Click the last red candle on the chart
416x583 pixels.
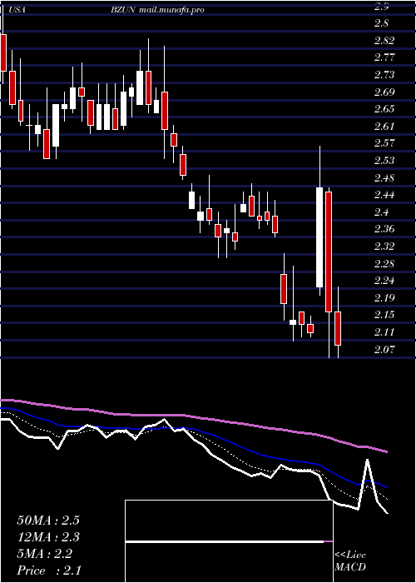tap(338, 329)
